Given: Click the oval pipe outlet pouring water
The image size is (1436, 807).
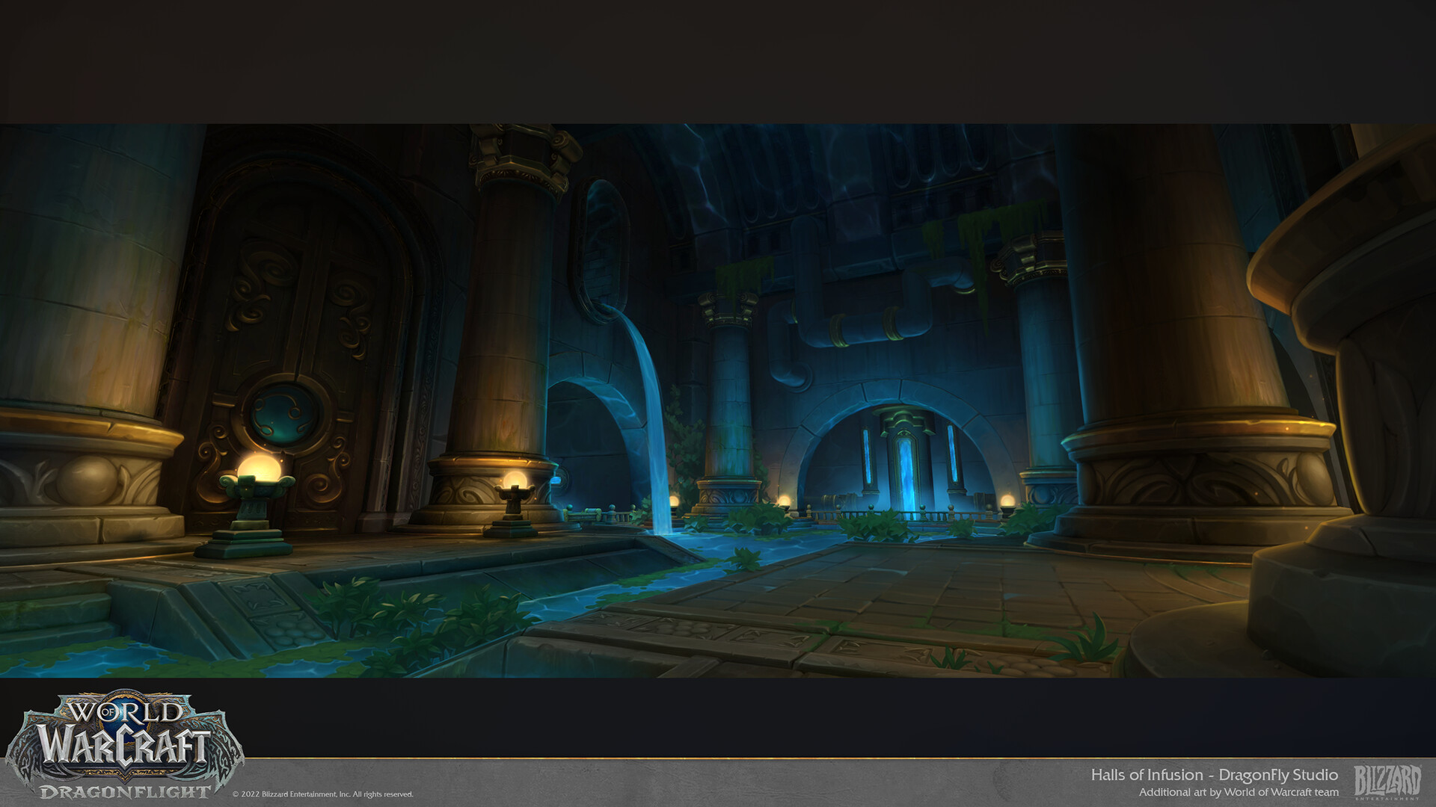Looking at the screenshot, I should point(602,250).
